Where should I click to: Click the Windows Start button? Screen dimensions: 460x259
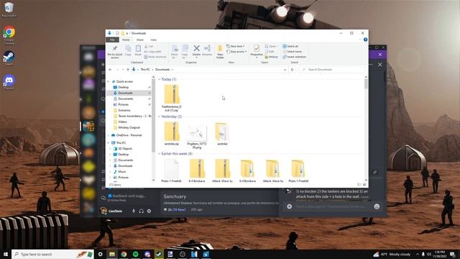(6, 254)
